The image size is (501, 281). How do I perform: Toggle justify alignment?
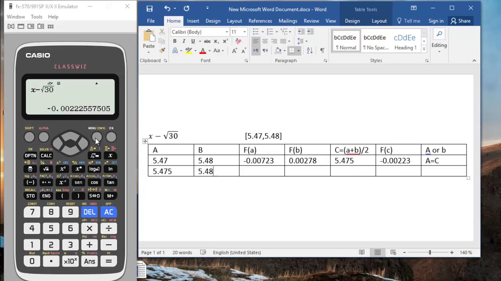283,41
